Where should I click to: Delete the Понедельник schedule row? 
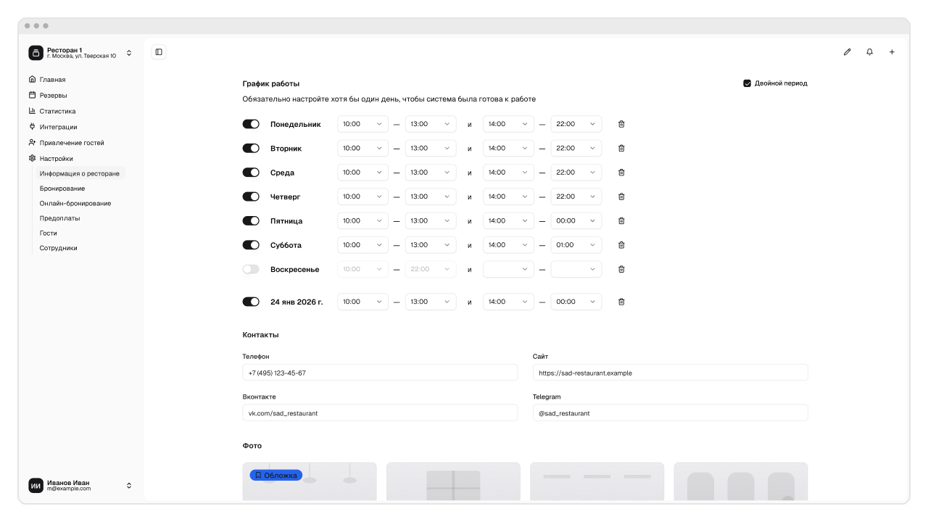tap(621, 124)
